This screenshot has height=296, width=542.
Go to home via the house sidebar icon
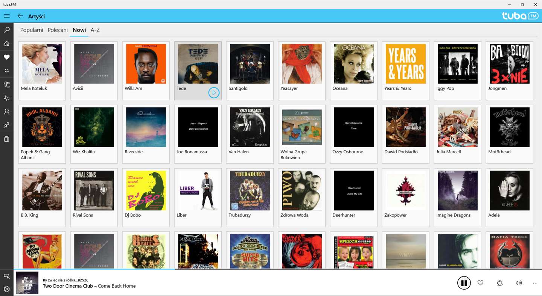click(x=7, y=44)
